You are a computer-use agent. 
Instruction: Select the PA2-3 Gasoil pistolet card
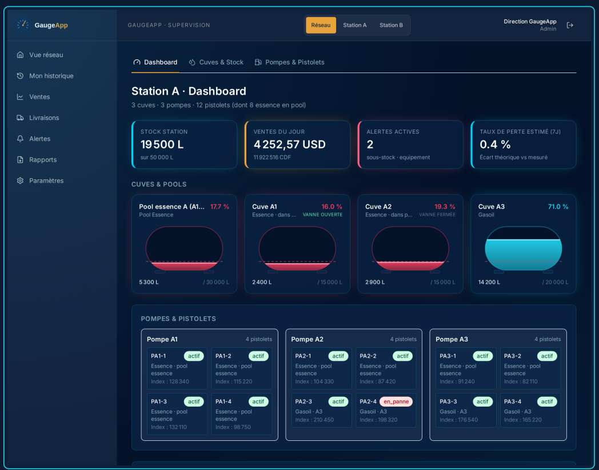point(322,410)
